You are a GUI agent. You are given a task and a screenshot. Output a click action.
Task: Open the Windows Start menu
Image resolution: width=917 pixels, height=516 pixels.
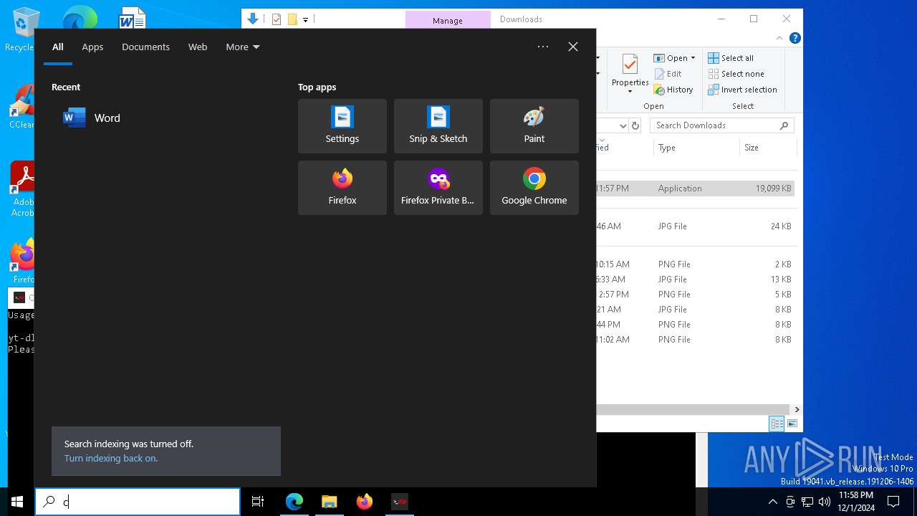[17, 502]
